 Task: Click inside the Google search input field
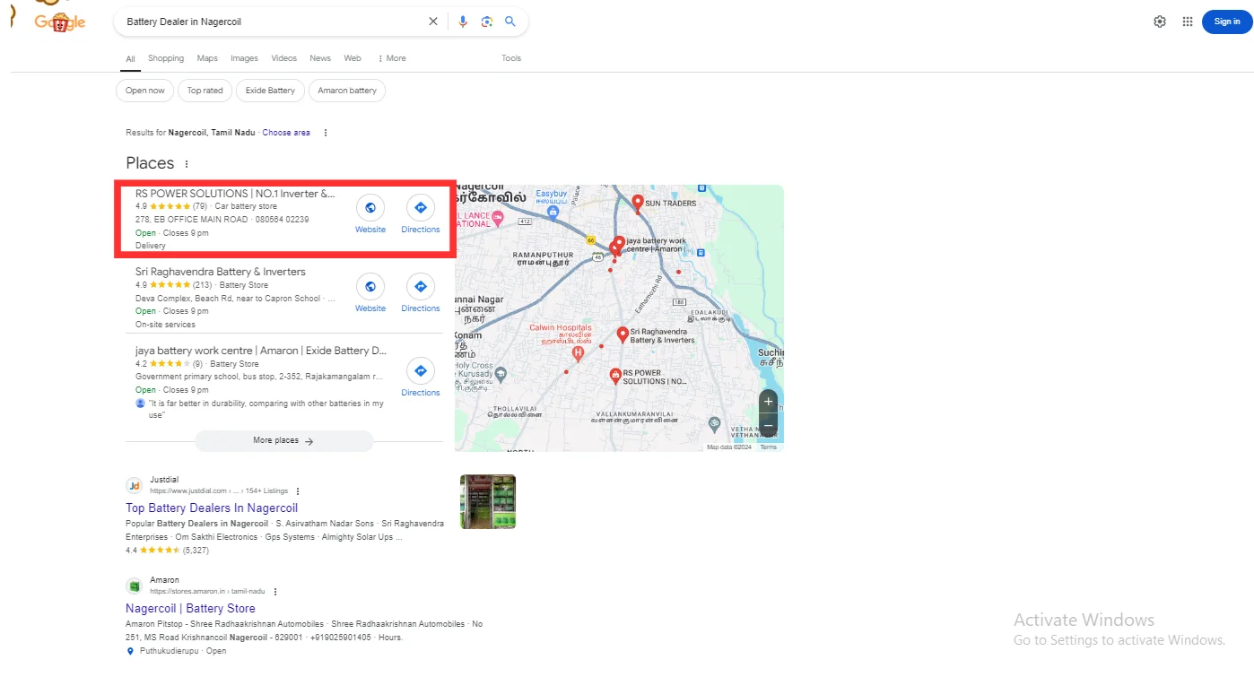coord(274,22)
